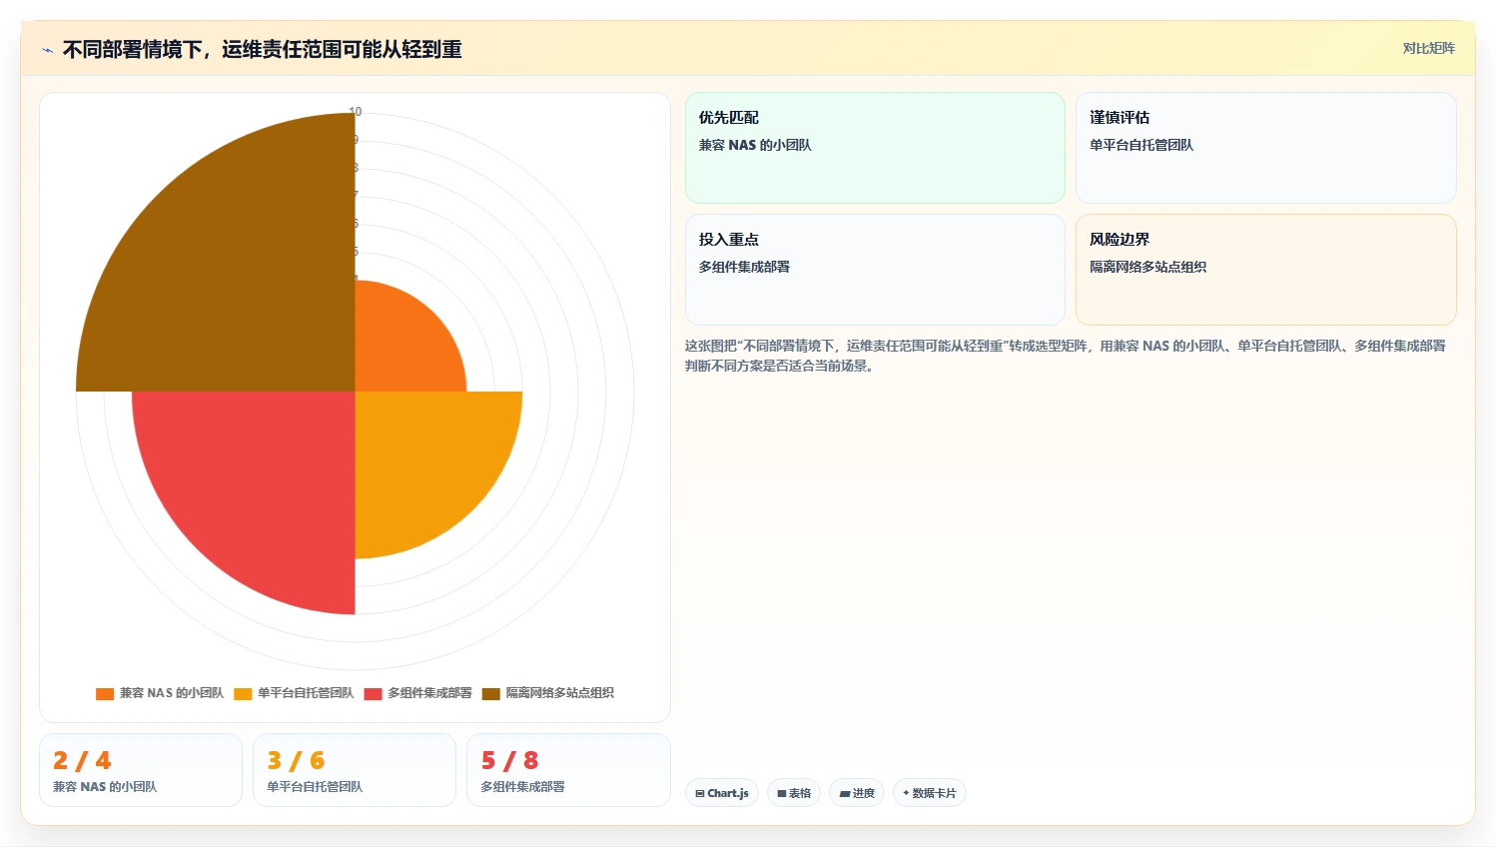Screen dimensions: 1496x847
Task: Click the 进度 tag
Action: (857, 793)
